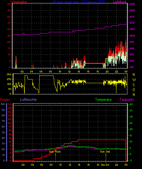The image size is (142, 169).
Task: Click the S compass direction label
Action: (x=133, y=85)
